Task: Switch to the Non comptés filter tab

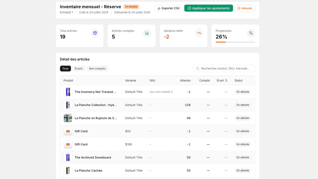Action: click(97, 69)
